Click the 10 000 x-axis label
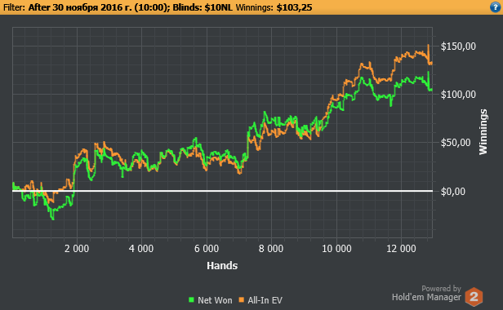Image resolution: width=503 pixels, height=310 pixels. 336,249
